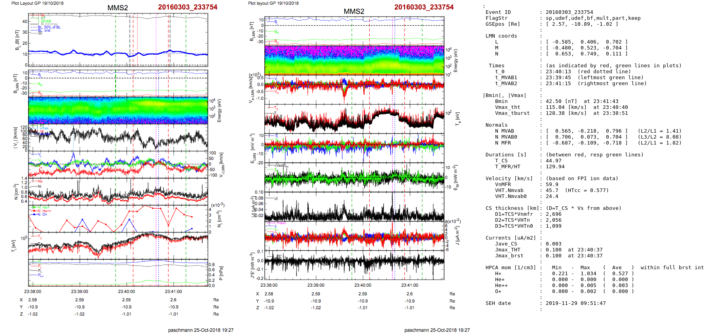Image resolution: width=714 pixels, height=333 pixels.
Task: Click the 23:39:00 tick label on the left plot
Action: (80, 291)
